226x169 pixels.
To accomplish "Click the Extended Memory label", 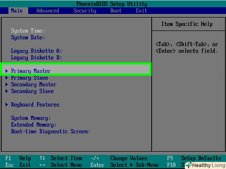I will (34, 125).
